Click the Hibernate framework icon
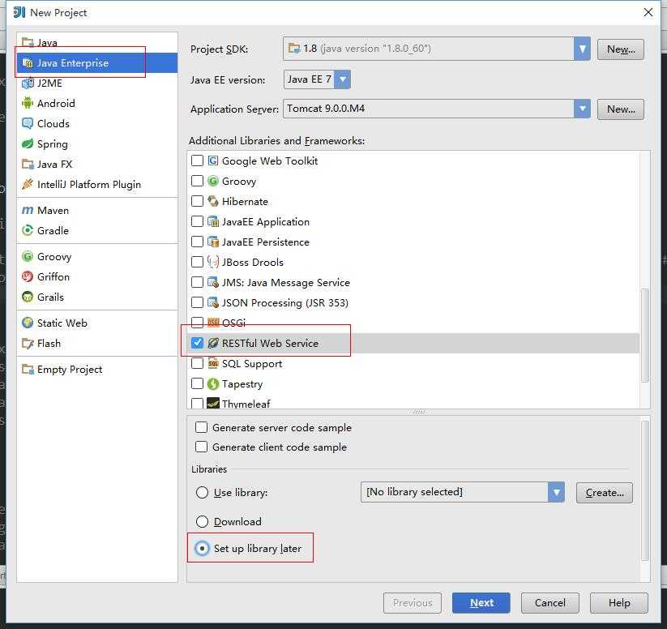 [x=212, y=201]
